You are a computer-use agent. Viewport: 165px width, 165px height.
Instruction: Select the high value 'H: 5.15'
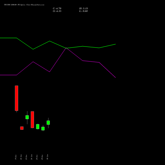83,9
